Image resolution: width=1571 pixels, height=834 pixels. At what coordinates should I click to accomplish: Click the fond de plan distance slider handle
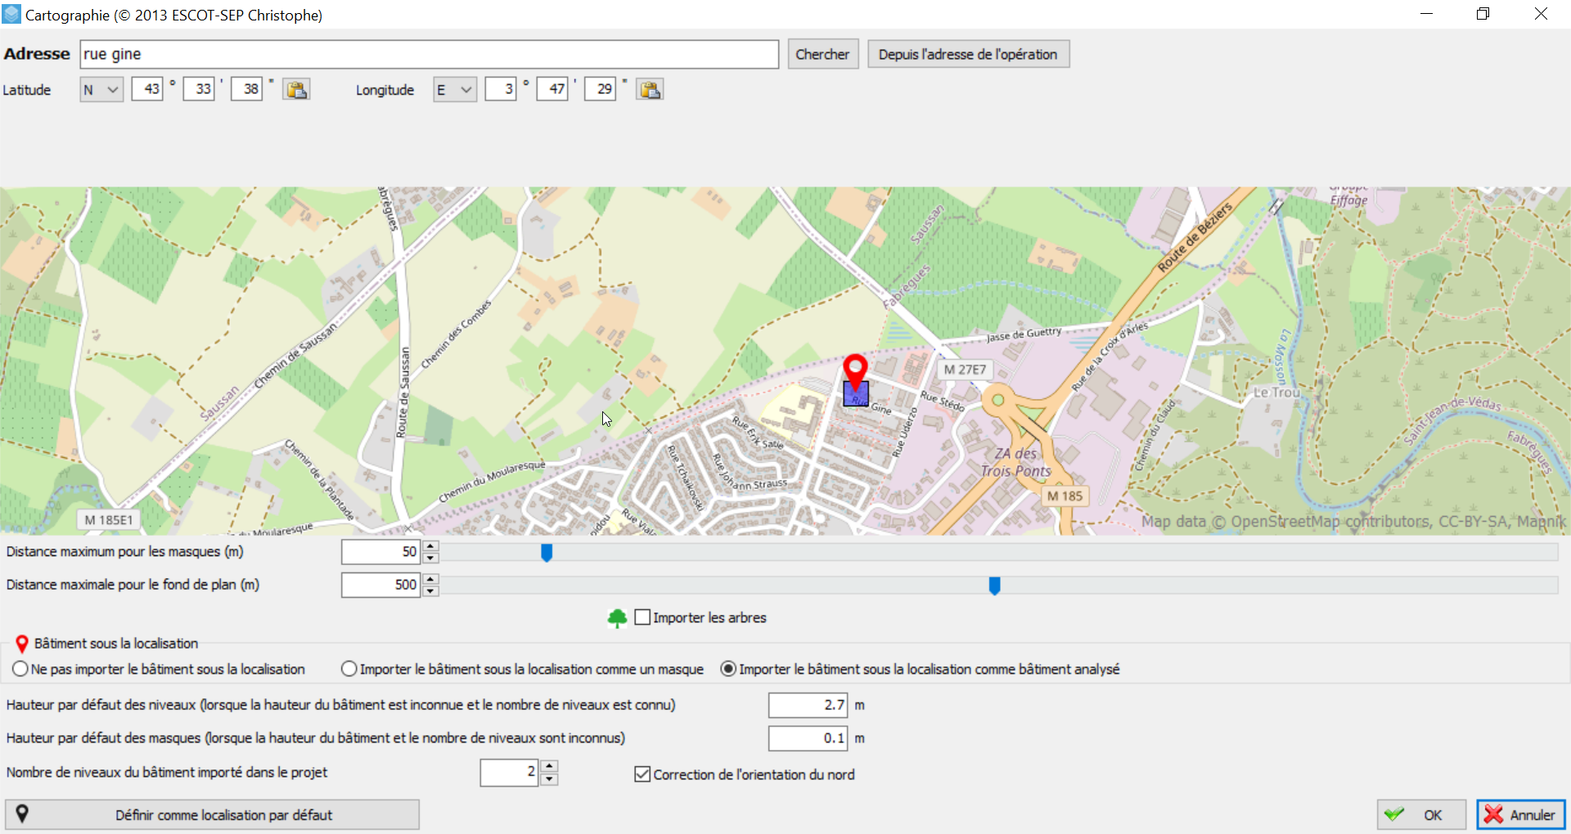click(994, 586)
